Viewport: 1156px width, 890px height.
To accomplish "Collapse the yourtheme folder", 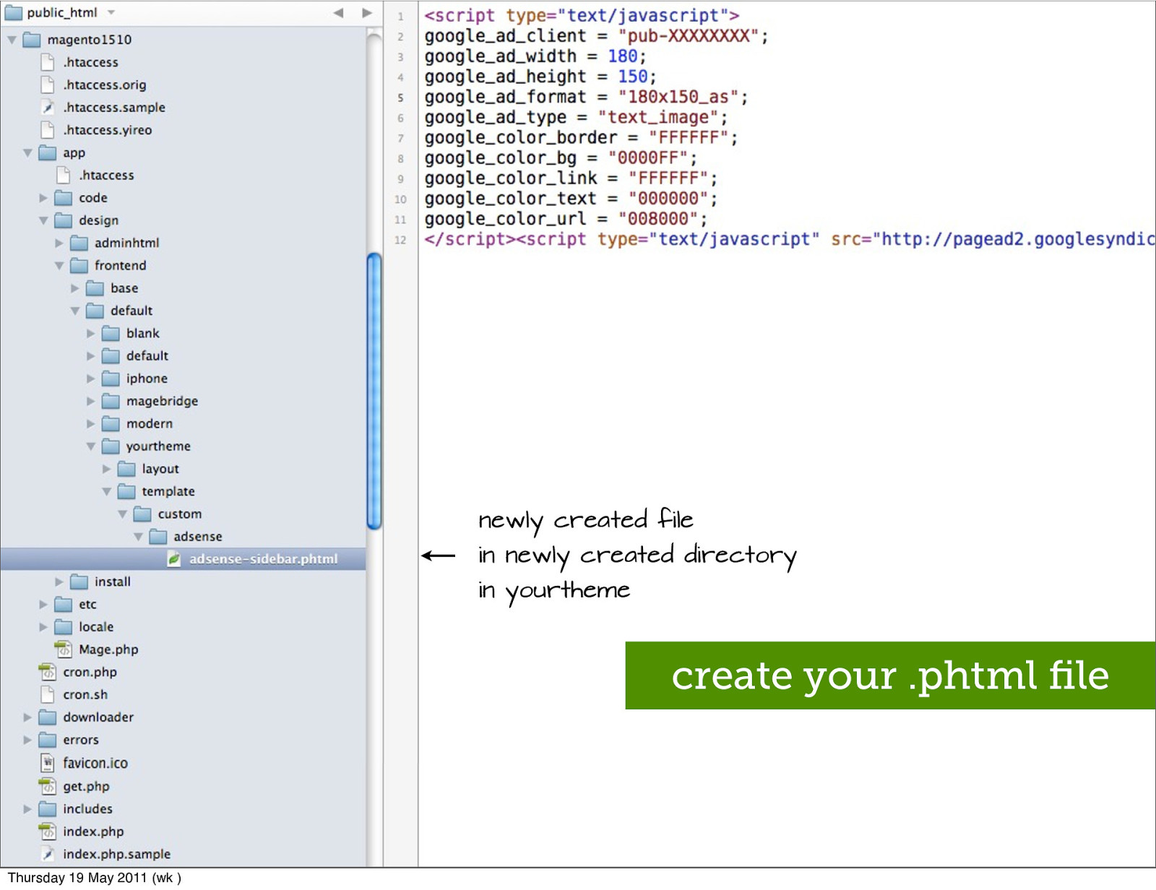I will tap(91, 446).
